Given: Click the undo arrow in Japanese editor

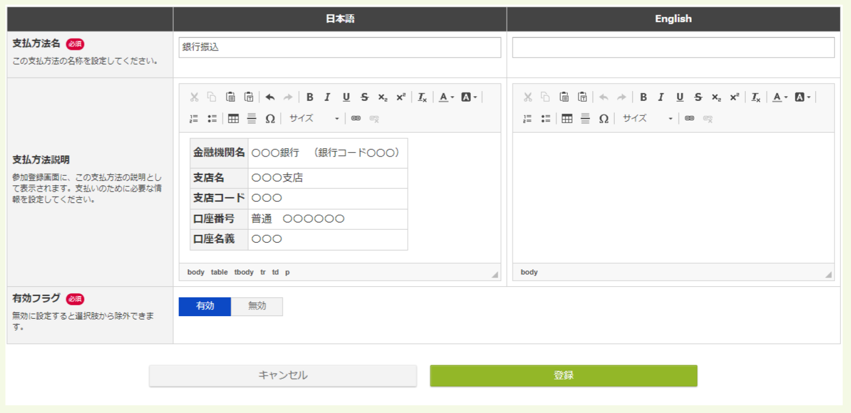Looking at the screenshot, I should pyautogui.click(x=270, y=97).
